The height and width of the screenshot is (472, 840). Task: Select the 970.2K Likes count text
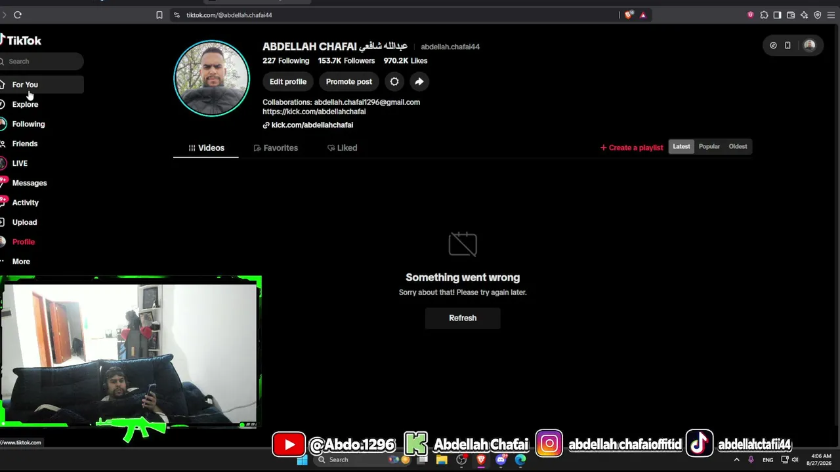click(406, 60)
